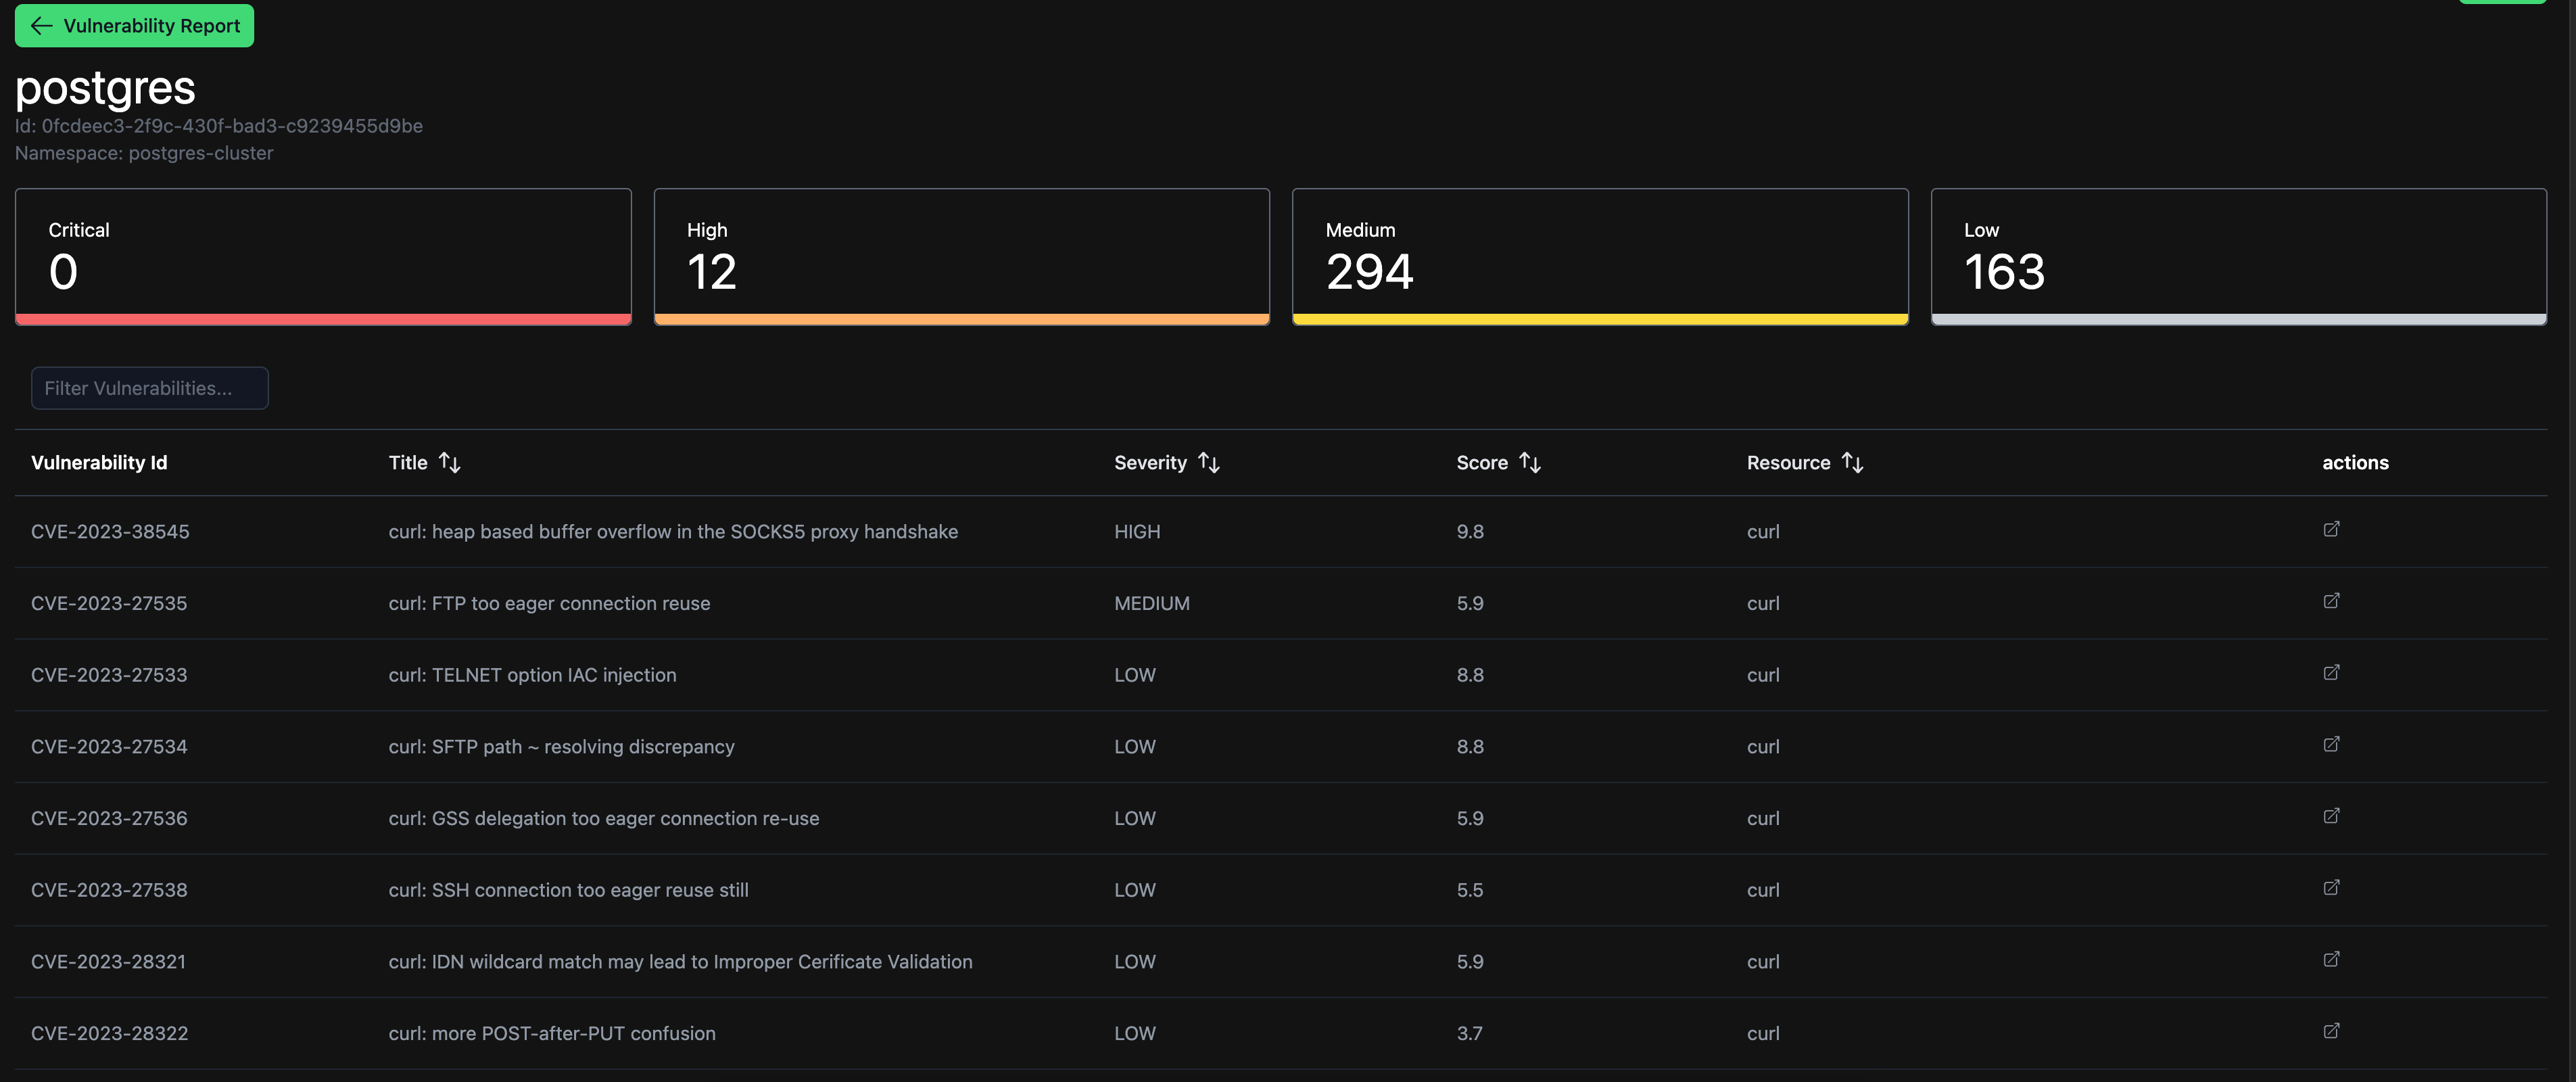Screen dimensions: 2576x1082
Task: Click the back arrow icon in header button
Action: [41, 25]
